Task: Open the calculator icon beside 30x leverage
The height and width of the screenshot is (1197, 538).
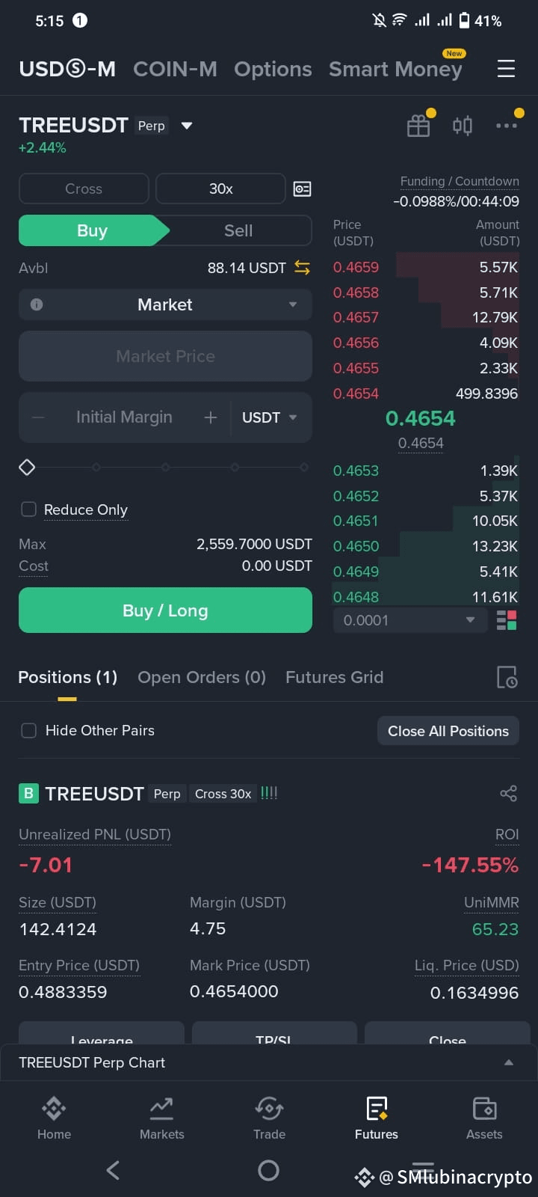Action: tap(302, 189)
